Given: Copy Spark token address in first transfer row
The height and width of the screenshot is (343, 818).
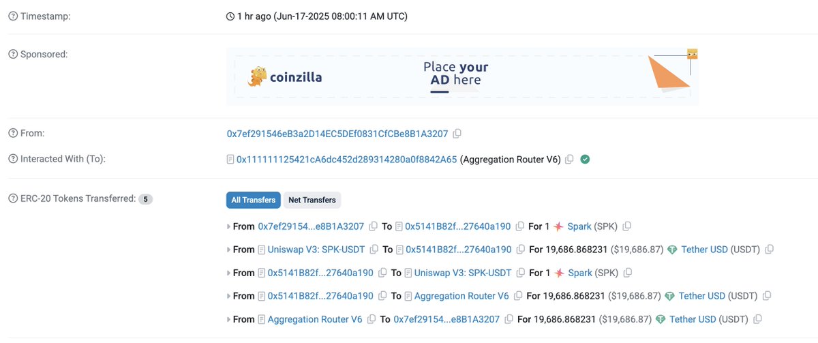Looking at the screenshot, I should point(627,226).
